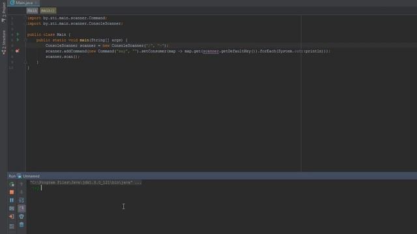The width and height of the screenshot is (417, 234).
Task: Open the Project tool window sidebar tab
Action: click(x=4, y=12)
